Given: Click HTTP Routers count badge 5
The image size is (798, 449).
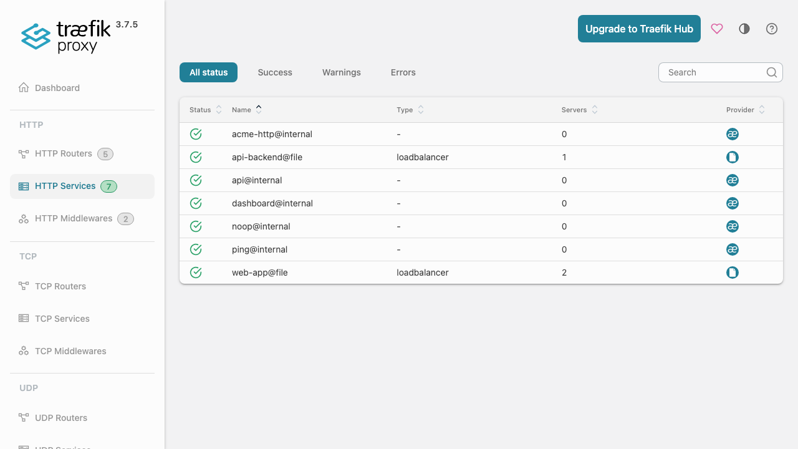Looking at the screenshot, I should pyautogui.click(x=105, y=154).
